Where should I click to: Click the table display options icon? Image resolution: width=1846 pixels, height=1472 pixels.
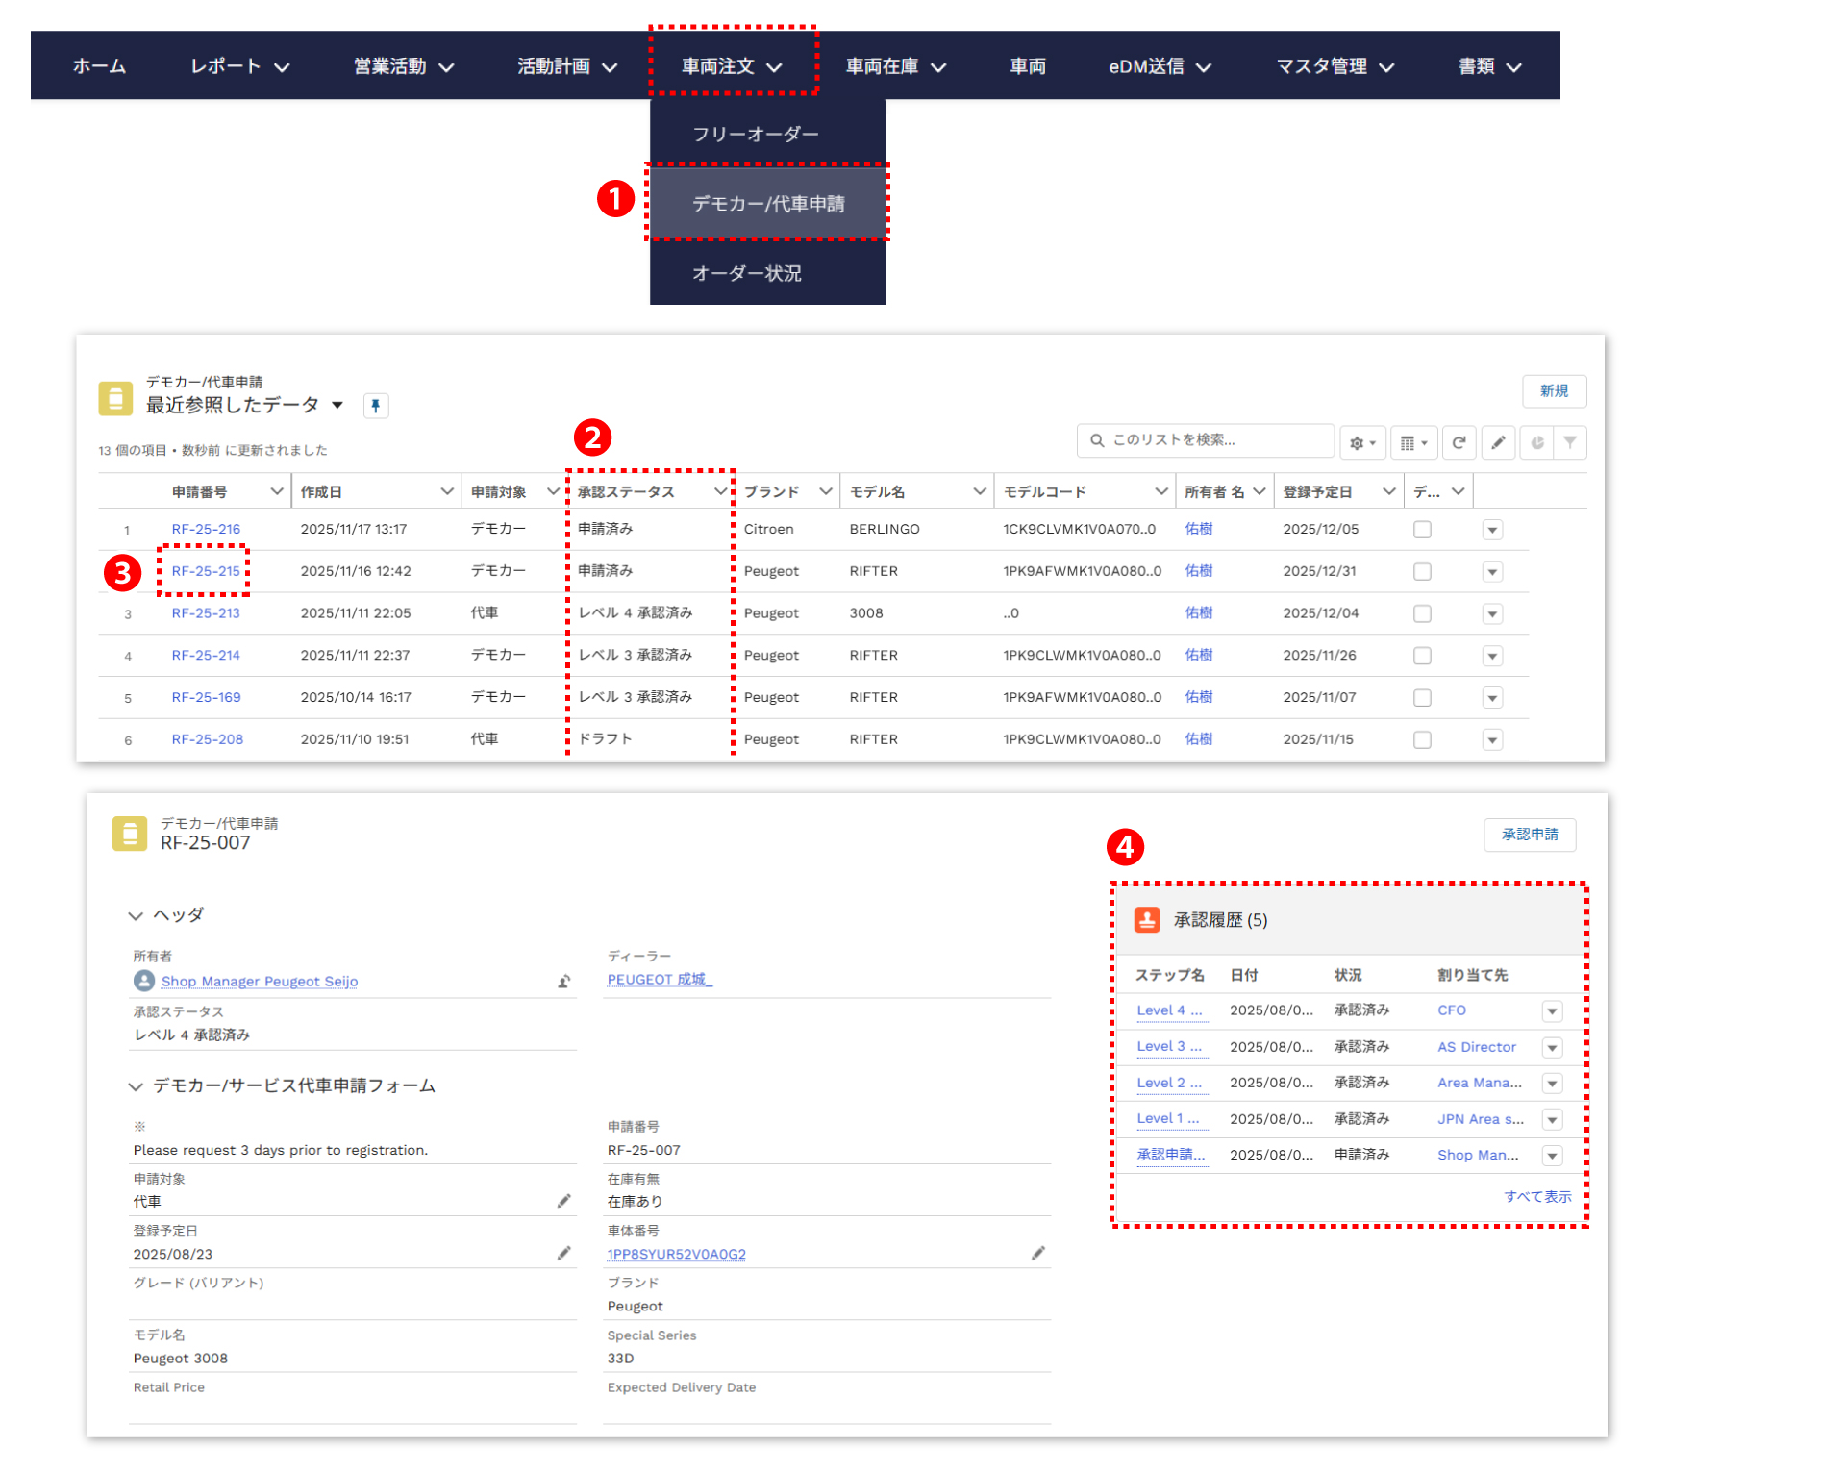click(1412, 442)
